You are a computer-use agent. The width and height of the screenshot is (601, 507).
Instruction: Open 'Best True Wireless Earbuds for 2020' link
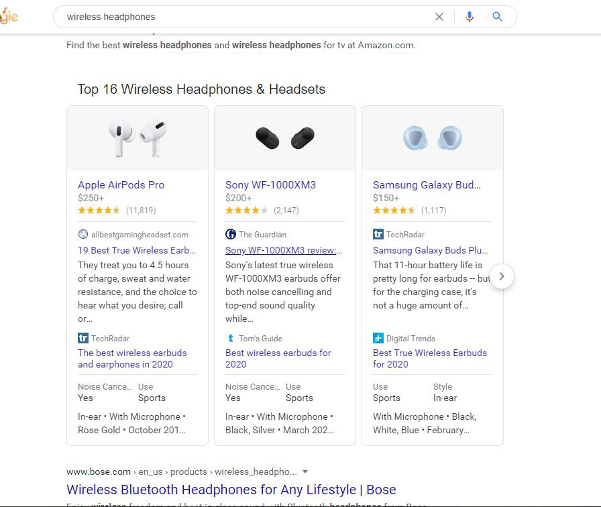coord(430,358)
